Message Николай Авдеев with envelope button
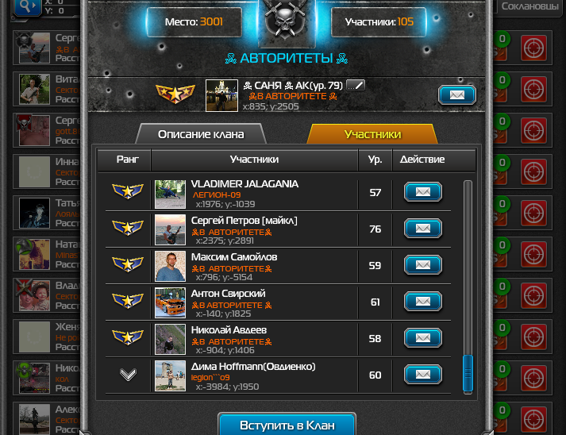 coord(422,338)
